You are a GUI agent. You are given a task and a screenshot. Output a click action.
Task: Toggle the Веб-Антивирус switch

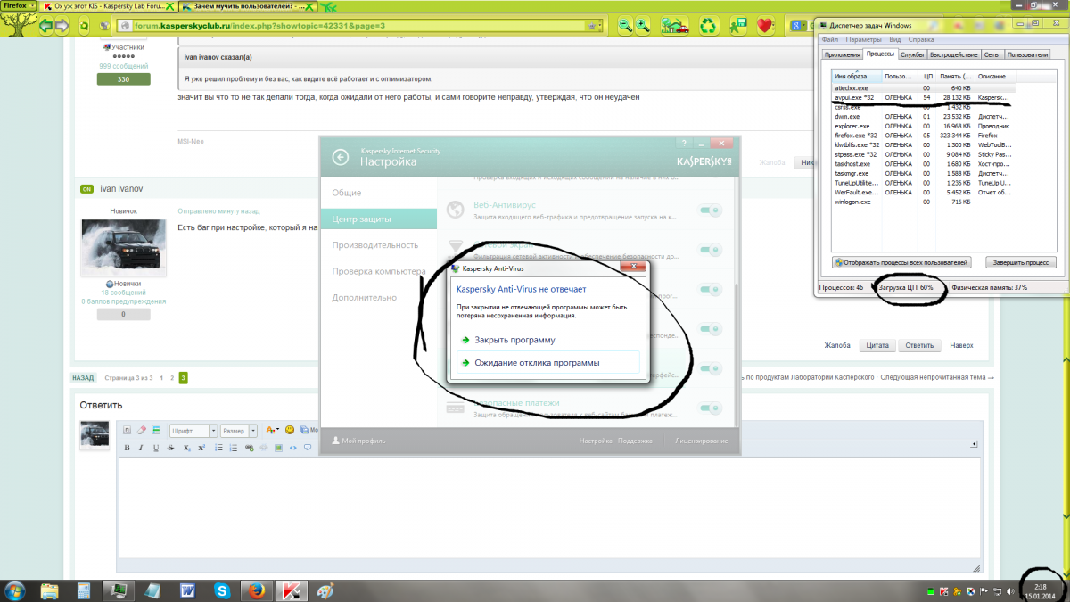point(711,210)
